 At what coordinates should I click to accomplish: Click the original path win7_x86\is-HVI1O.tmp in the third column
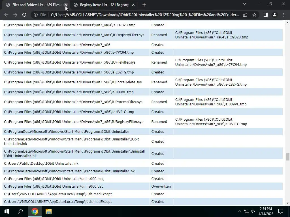[x=211, y=122]
